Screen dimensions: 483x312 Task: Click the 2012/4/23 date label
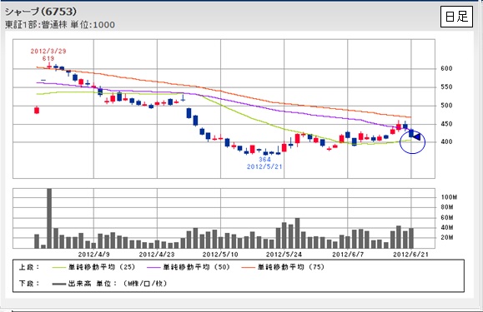(x=157, y=255)
